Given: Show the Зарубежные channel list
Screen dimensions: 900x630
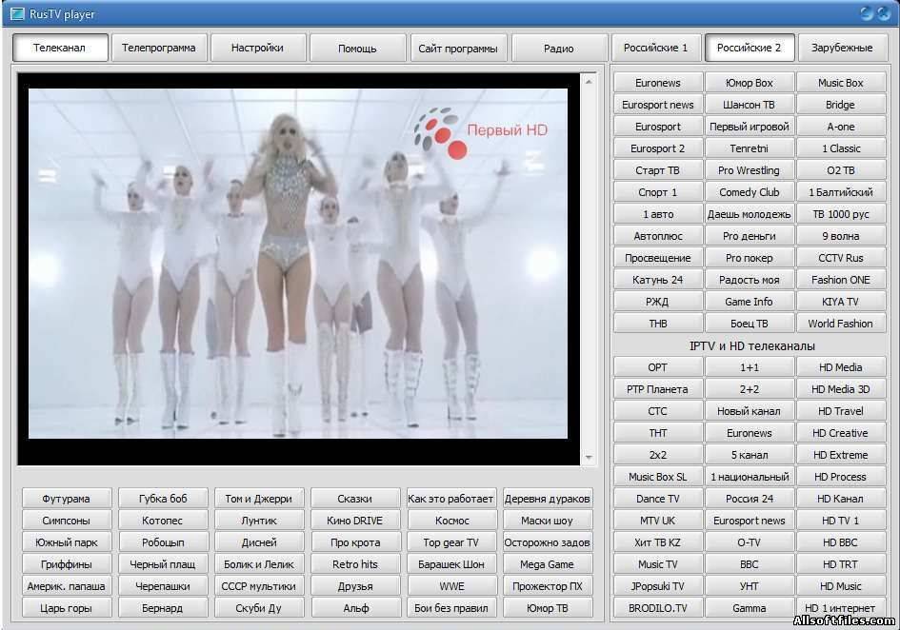Looking at the screenshot, I should 842,48.
